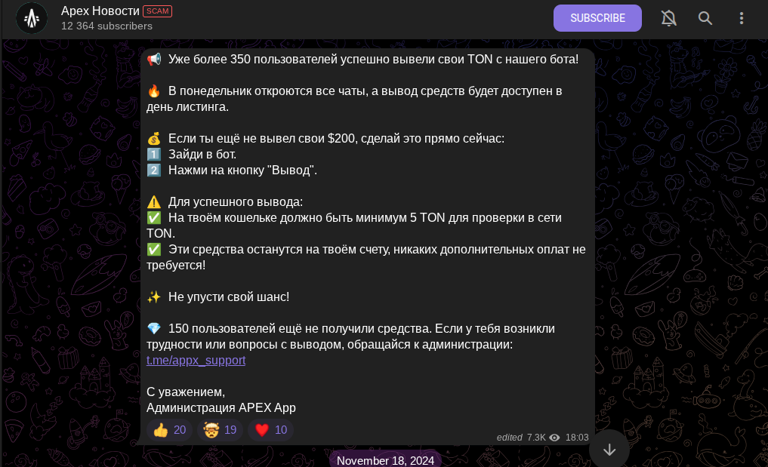This screenshot has width=768, height=467.
Task: Click the money bag emoji in message
Action: point(154,139)
